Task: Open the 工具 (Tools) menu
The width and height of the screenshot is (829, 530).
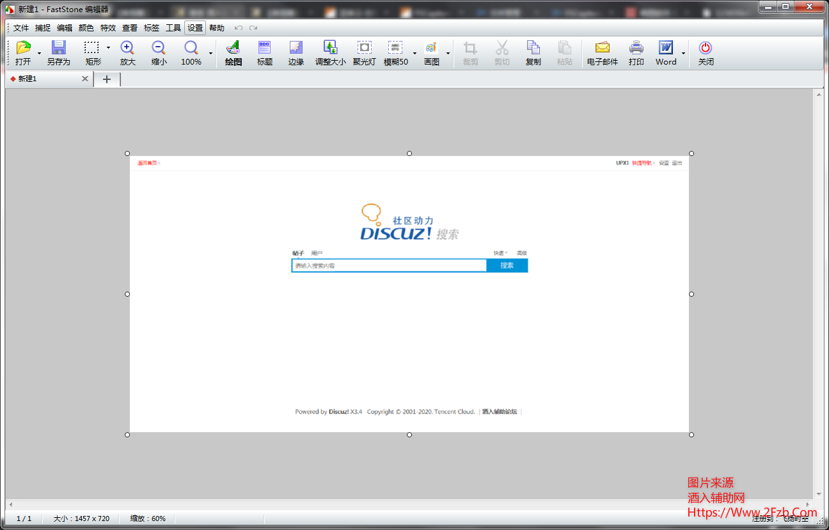Action: pyautogui.click(x=173, y=28)
